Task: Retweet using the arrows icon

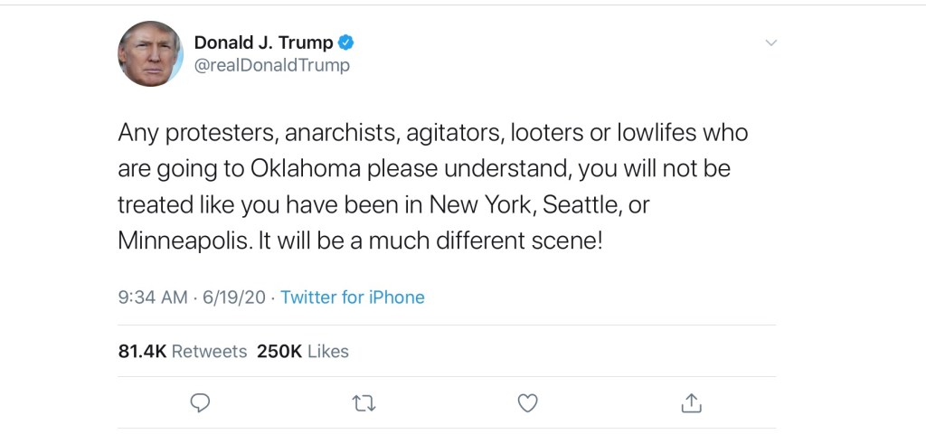Action: (364, 402)
